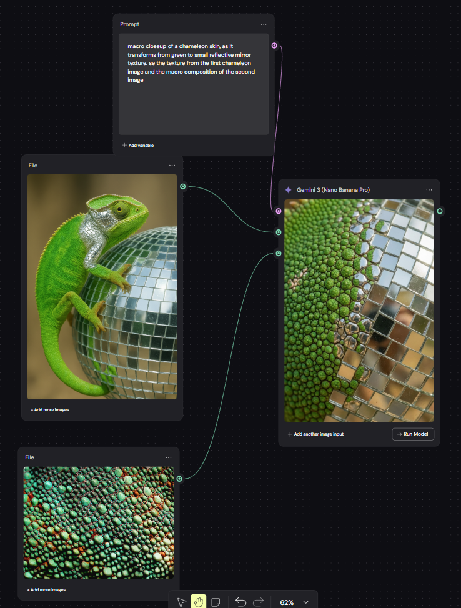Select the macro chameleon skin texture image

pos(99,522)
